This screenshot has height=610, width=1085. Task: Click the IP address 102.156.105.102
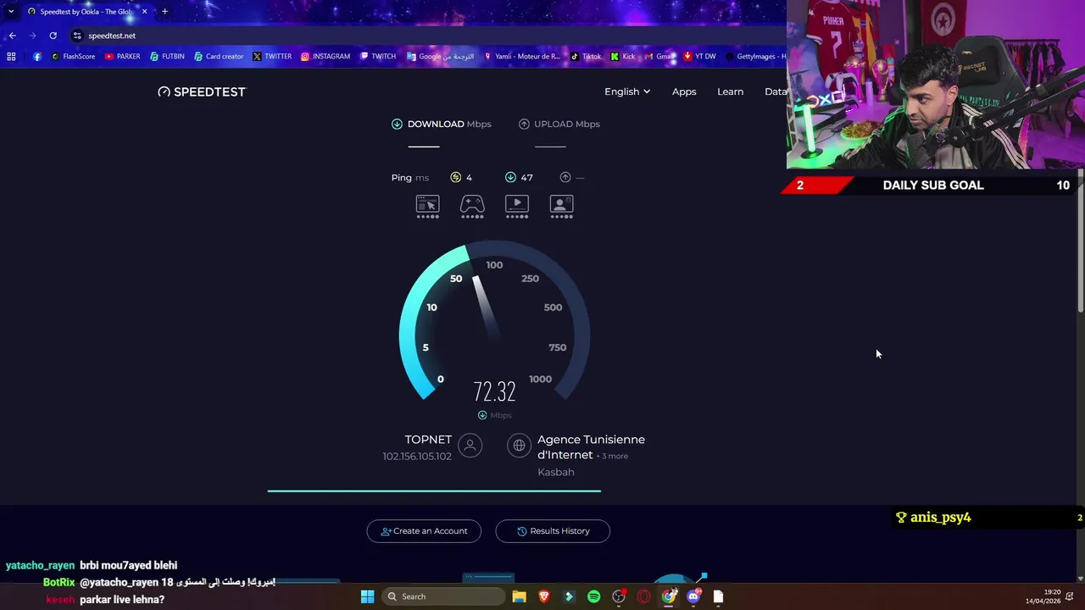click(x=417, y=457)
